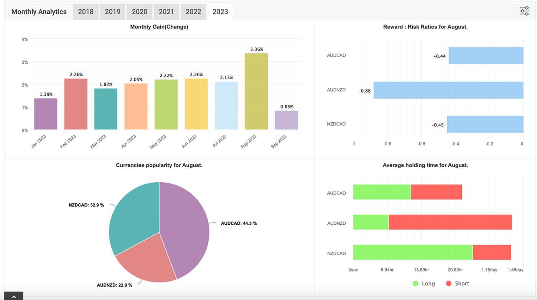Switch to the 2018 tab
This screenshot has width=537, height=300.
click(x=86, y=12)
